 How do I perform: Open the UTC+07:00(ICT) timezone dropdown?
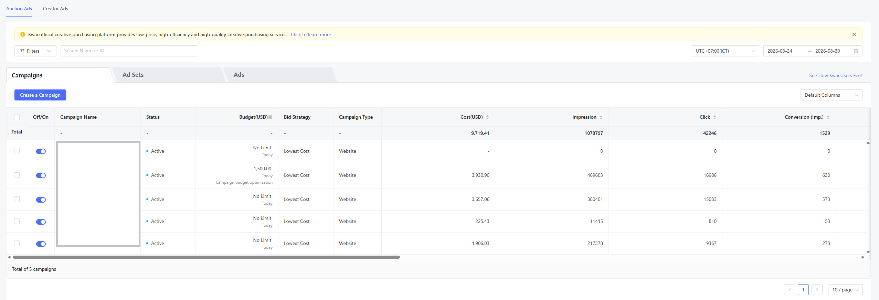[725, 51]
